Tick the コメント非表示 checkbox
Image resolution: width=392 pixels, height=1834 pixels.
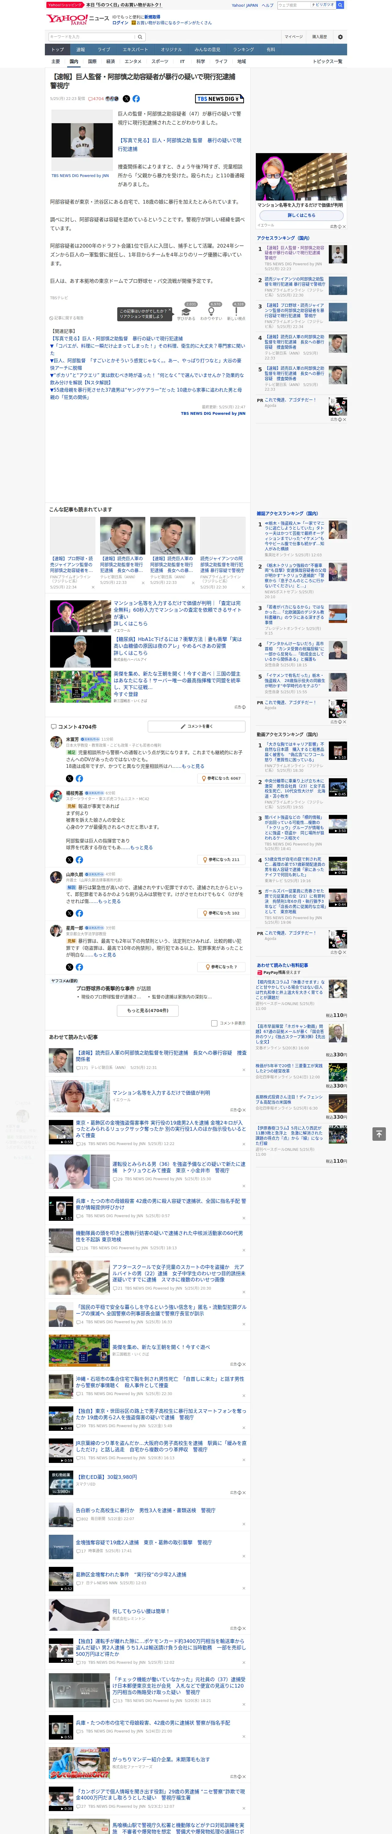[x=214, y=1023]
